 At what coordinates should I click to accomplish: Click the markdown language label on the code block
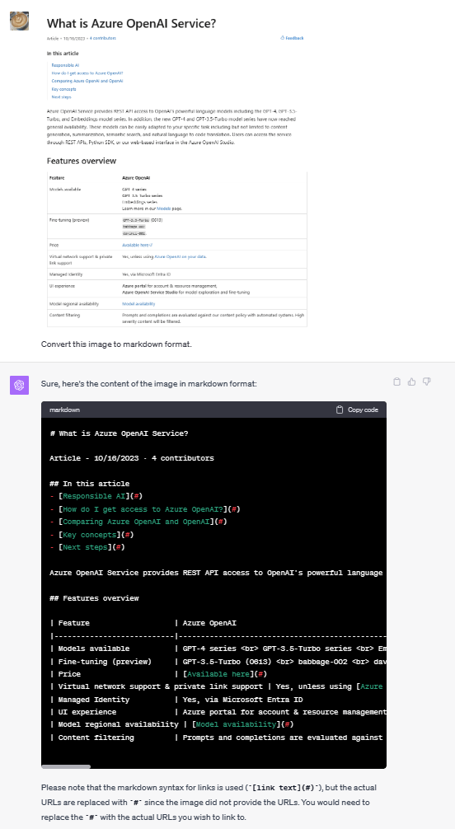64,410
